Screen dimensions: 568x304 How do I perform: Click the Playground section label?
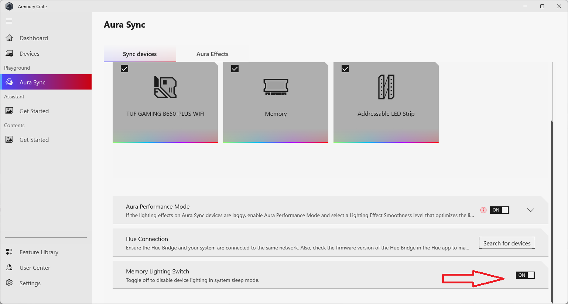(x=17, y=68)
